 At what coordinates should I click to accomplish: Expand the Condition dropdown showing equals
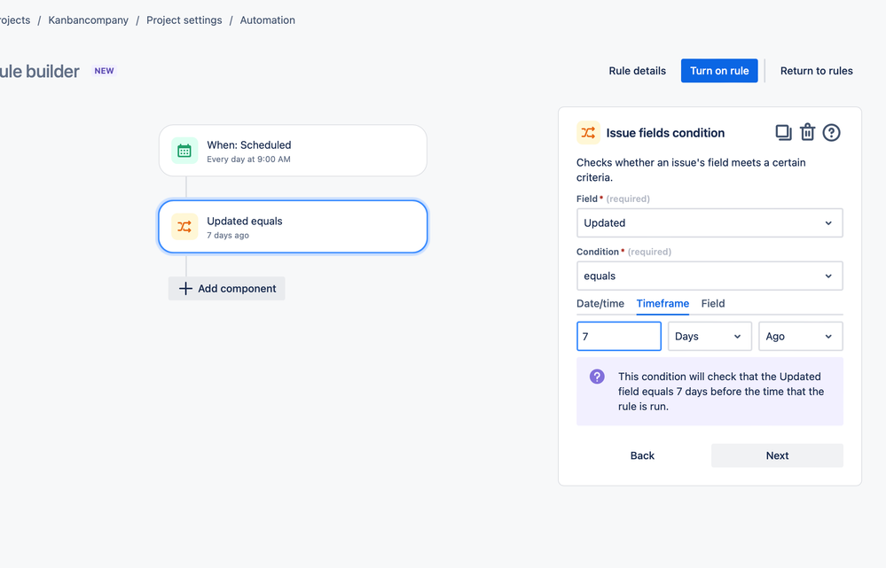[710, 276]
